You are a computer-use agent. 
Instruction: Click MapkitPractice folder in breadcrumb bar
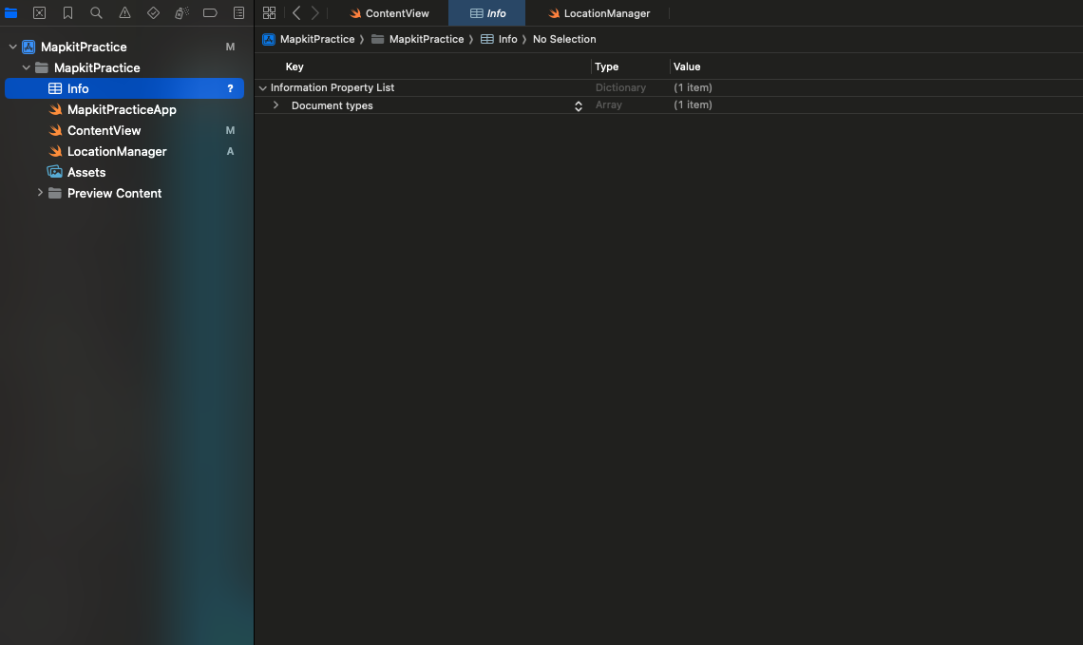pyautogui.click(x=418, y=39)
